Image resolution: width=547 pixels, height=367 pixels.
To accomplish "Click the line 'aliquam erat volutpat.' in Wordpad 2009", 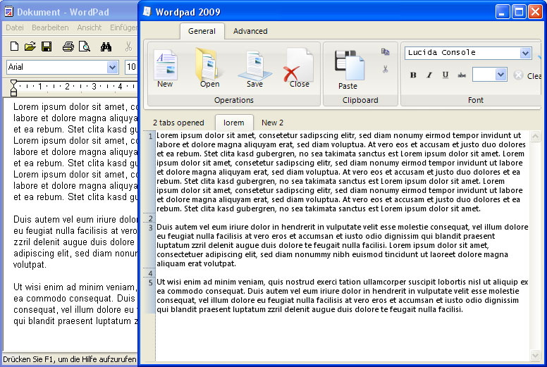I will (x=197, y=264).
